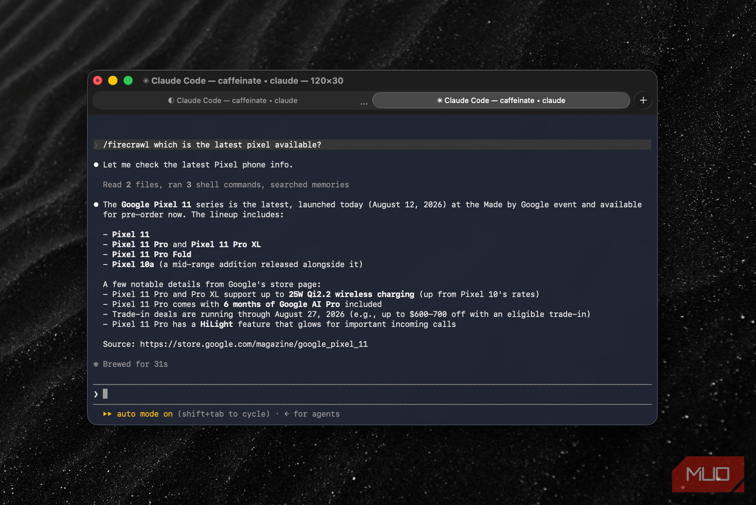Click the 'HiLight' feature text

(216, 324)
